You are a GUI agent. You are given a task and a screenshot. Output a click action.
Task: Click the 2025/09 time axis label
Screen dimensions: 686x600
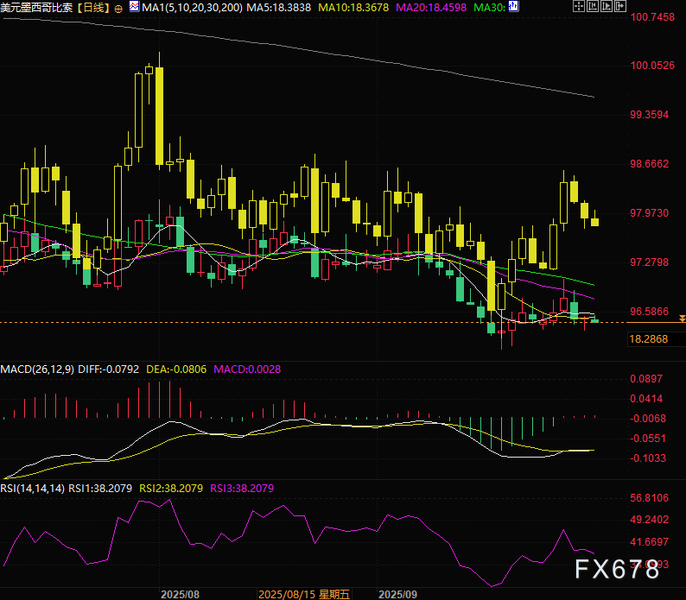398,594
